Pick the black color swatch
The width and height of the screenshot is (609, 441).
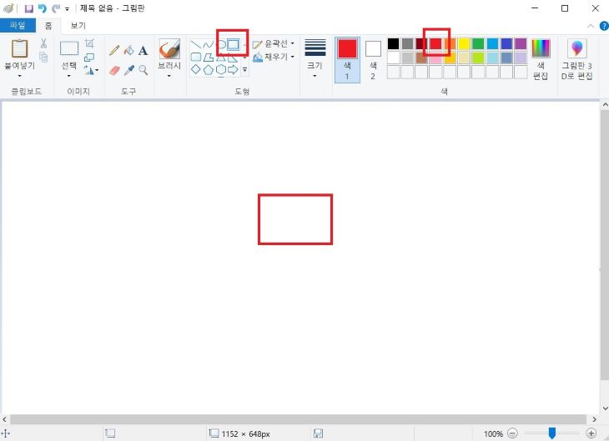click(x=393, y=44)
